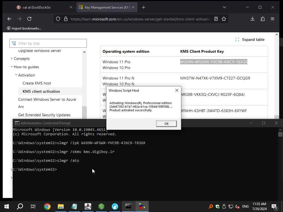Image resolution: width=283 pixels, height=212 pixels.
Task: Close the cat at DuckDuckGo tab
Action: (71, 7)
